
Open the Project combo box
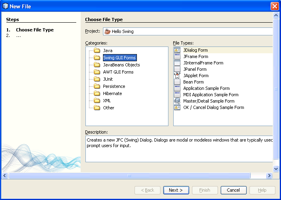click(188, 31)
